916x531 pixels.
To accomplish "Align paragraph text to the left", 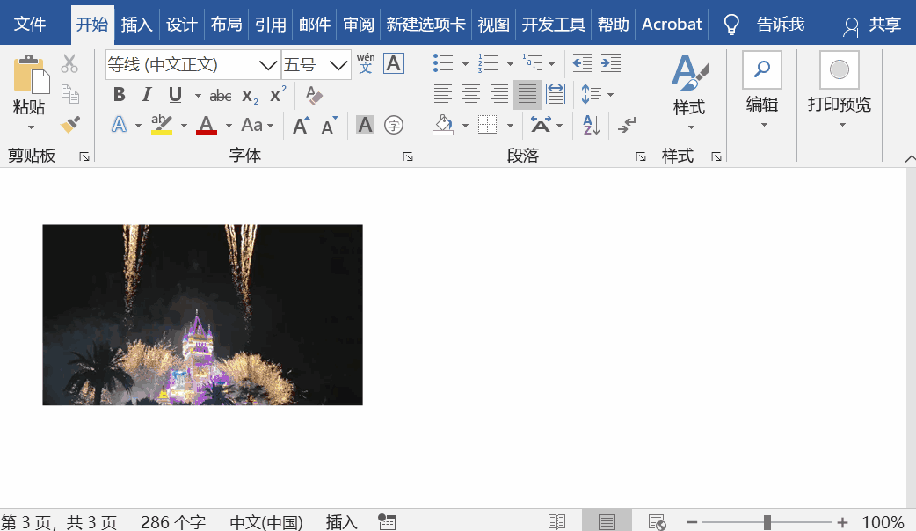I will 442,93.
